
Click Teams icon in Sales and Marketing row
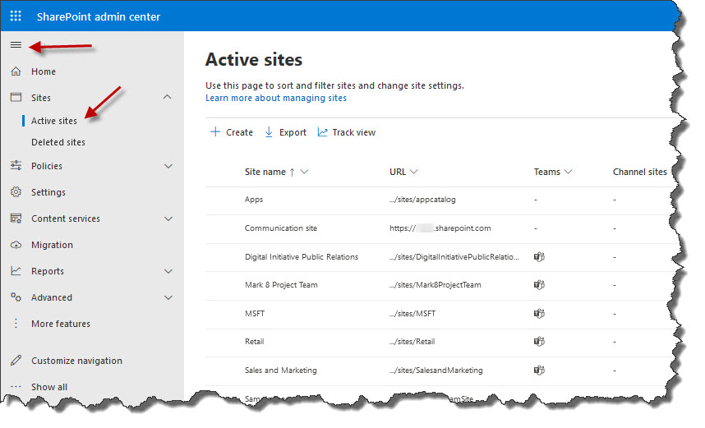(539, 370)
